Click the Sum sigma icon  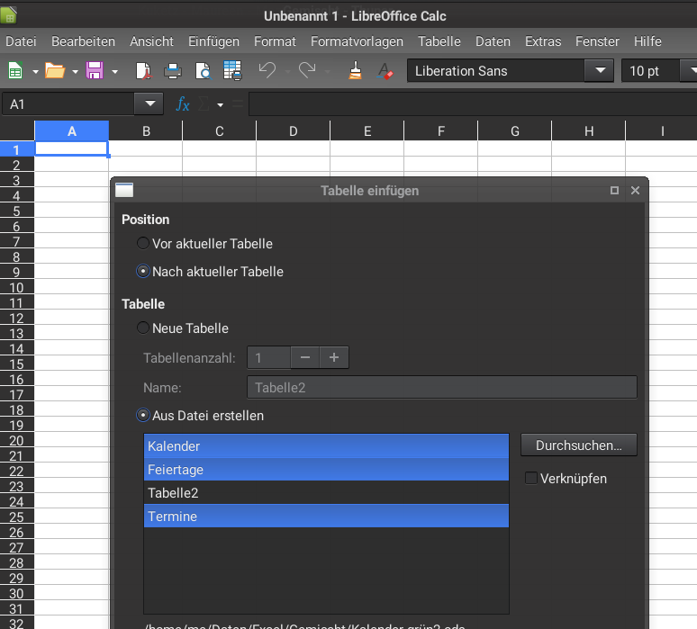pos(204,104)
